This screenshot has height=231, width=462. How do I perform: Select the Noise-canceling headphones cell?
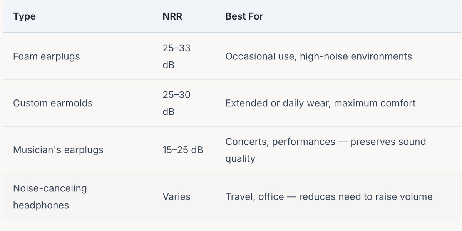[x=50, y=188]
